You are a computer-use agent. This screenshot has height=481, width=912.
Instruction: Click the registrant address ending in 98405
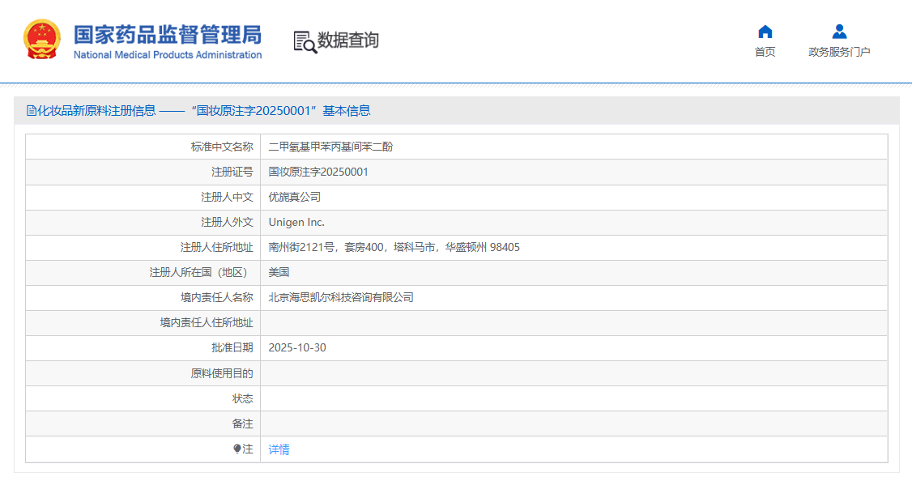394,247
